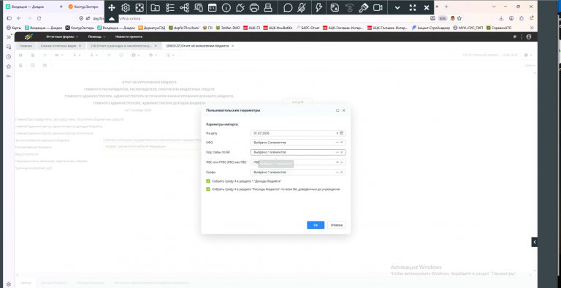Click the fit-to-screen scaling icon
Image resolution: width=561 pixels, height=288 pixels.
tap(140, 7)
